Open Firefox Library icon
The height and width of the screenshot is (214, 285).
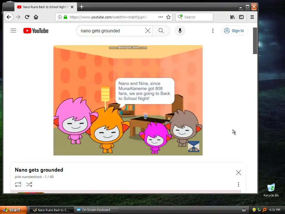[232, 17]
